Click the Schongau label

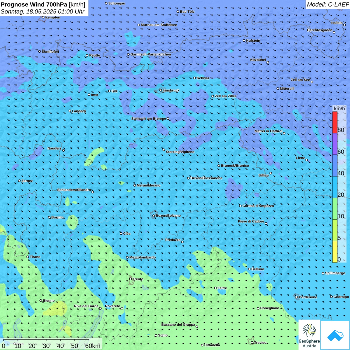[117, 3]
